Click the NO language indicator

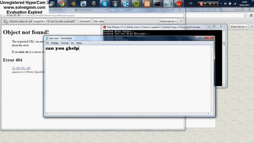click(x=191, y=3)
